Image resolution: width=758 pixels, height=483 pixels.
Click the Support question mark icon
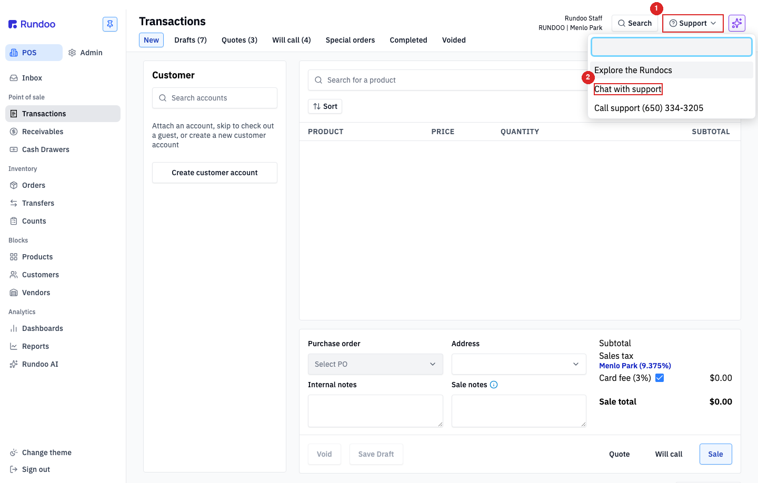pyautogui.click(x=673, y=23)
